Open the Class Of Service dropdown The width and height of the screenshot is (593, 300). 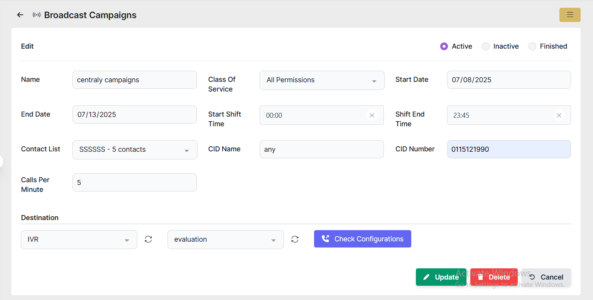[322, 80]
